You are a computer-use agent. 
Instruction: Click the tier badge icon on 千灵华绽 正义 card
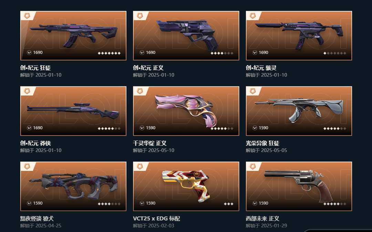pyautogui.click(x=140, y=91)
